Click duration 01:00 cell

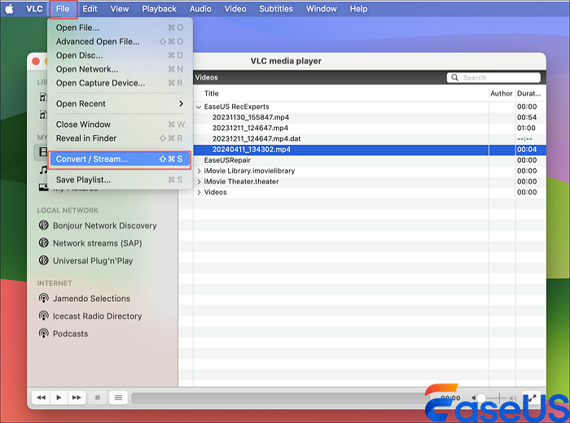click(x=526, y=128)
